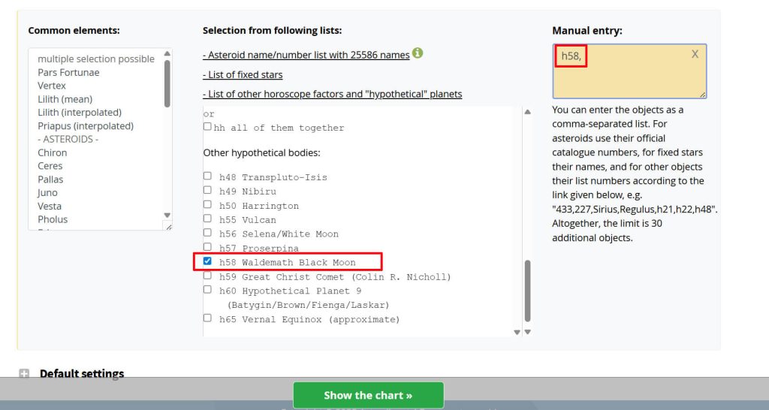Click the green info icon beside asteroid list
This screenshot has width=769, height=410.
pos(418,53)
